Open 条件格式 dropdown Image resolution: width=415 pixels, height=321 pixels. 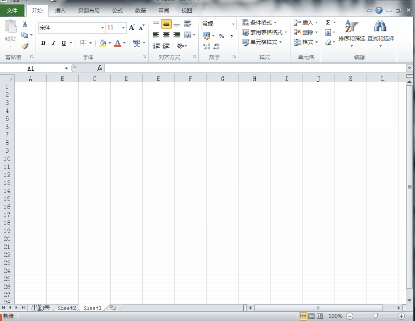click(x=259, y=23)
